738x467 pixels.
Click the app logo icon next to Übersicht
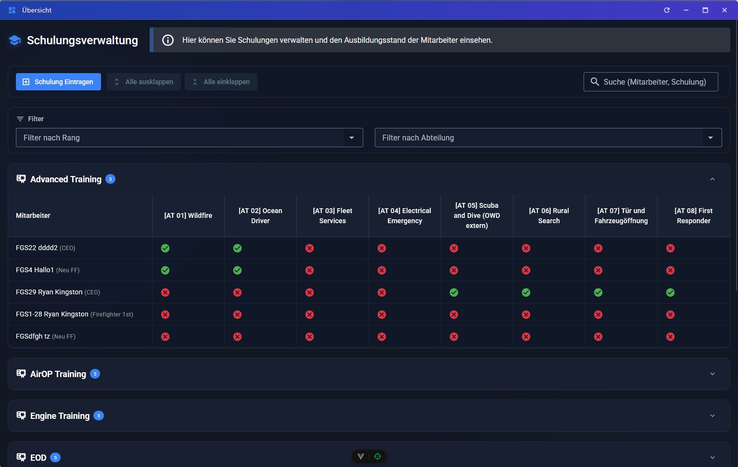[x=12, y=10]
